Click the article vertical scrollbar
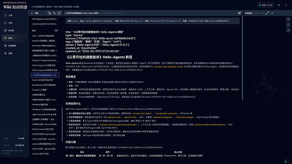292x164 pixels. click(242, 58)
